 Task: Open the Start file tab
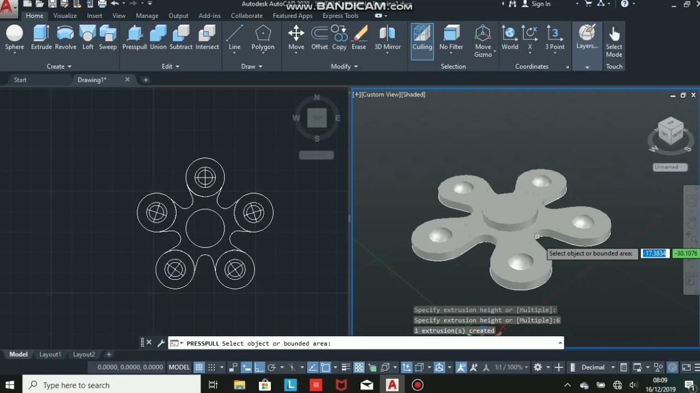(x=20, y=80)
